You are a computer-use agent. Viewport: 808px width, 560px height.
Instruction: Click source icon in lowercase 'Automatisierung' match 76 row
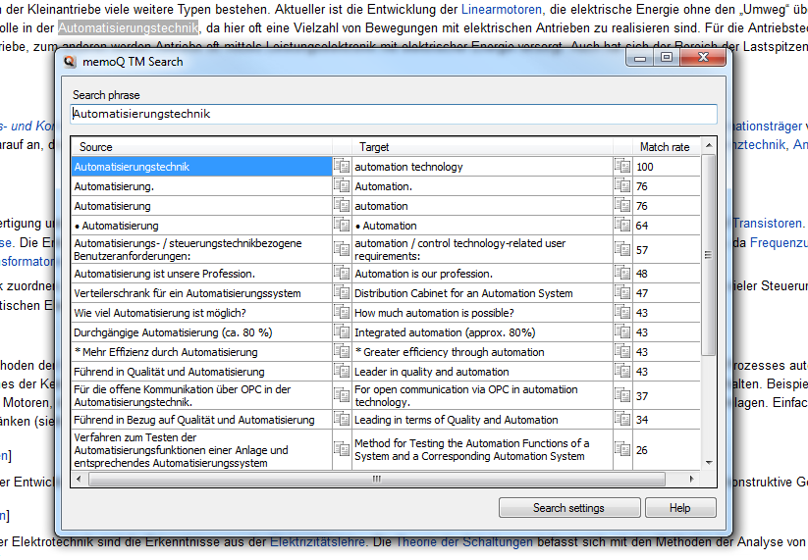tap(342, 205)
